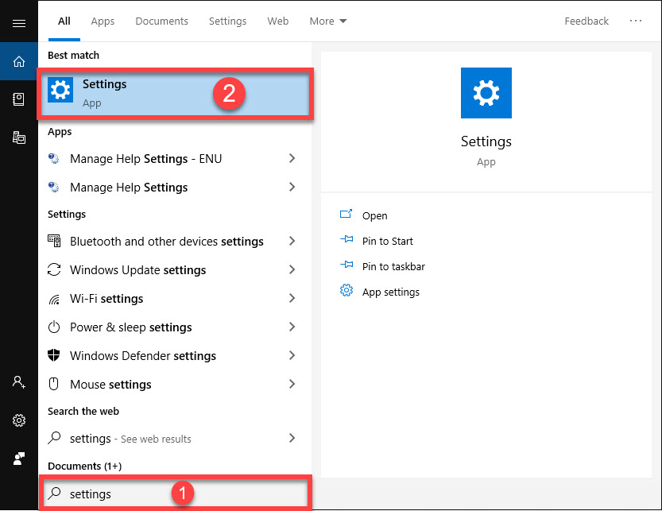The height and width of the screenshot is (511, 662).
Task: Click the Home icon in the sidebar
Action: (x=19, y=62)
